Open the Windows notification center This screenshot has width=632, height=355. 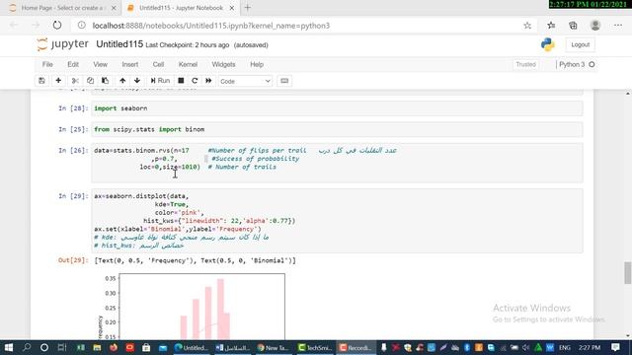click(x=615, y=347)
